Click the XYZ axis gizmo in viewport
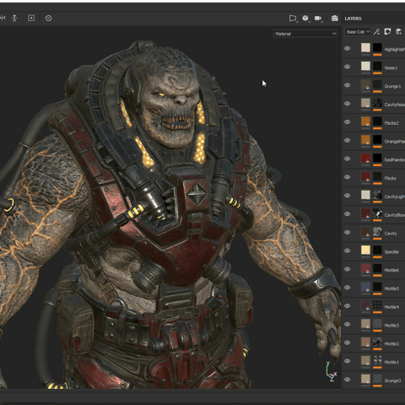Image resolution: width=405 pixels, height=405 pixels. coord(331,371)
